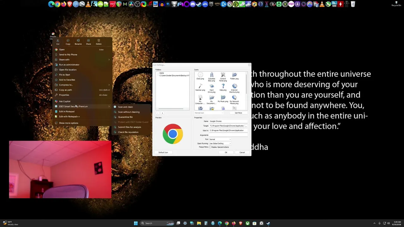The height and width of the screenshot is (227, 404).
Task: Select Scan and clean in ESET submenu
Action: pos(131,107)
